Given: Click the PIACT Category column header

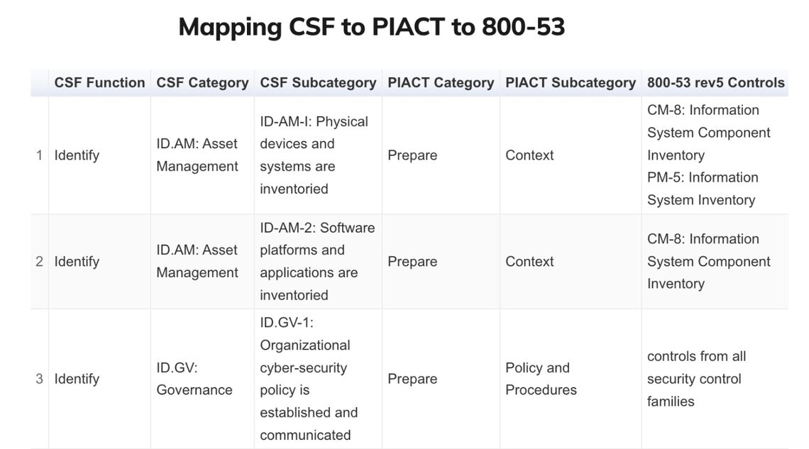Looking at the screenshot, I should pyautogui.click(x=441, y=82).
